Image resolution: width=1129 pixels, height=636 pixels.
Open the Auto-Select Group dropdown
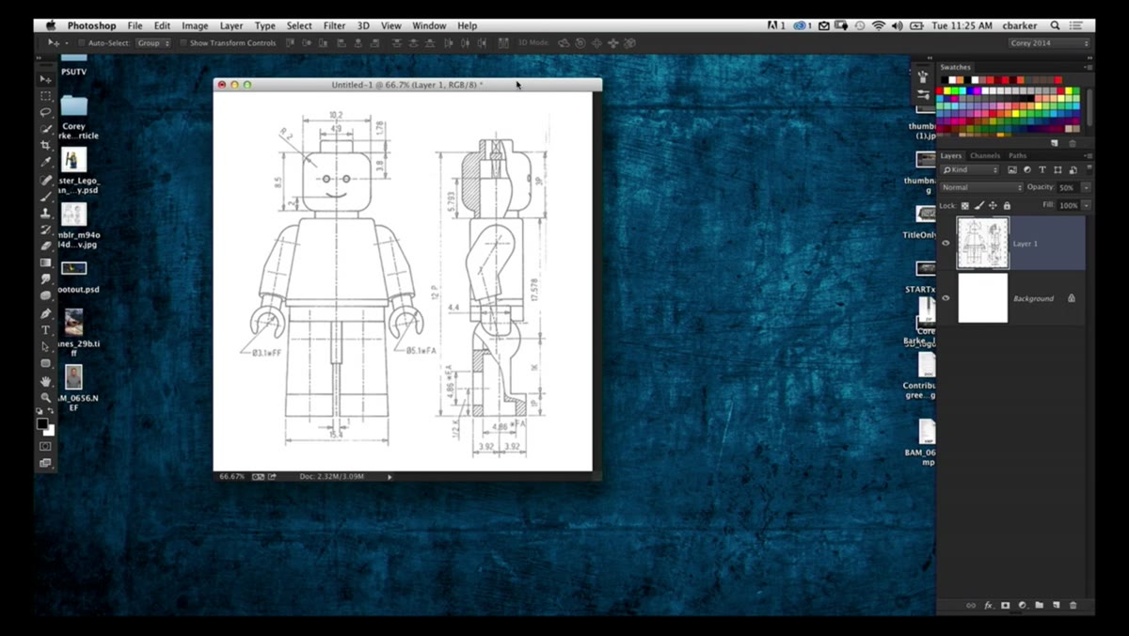[152, 43]
